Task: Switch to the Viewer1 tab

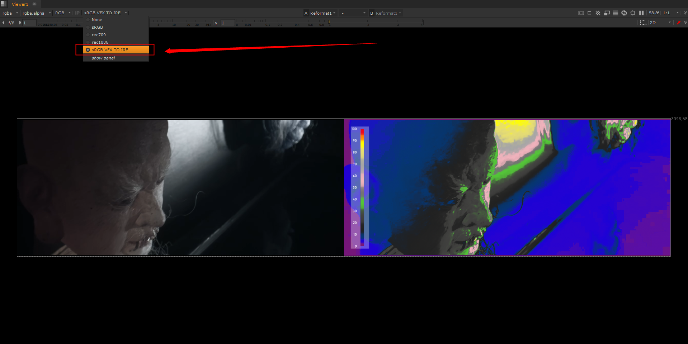Action: point(20,4)
